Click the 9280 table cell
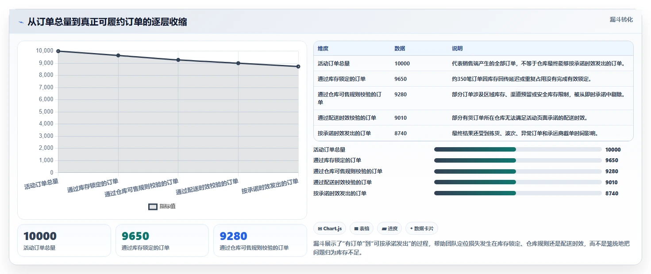Image resolution: width=651 pixels, height=274 pixels. pos(401,95)
